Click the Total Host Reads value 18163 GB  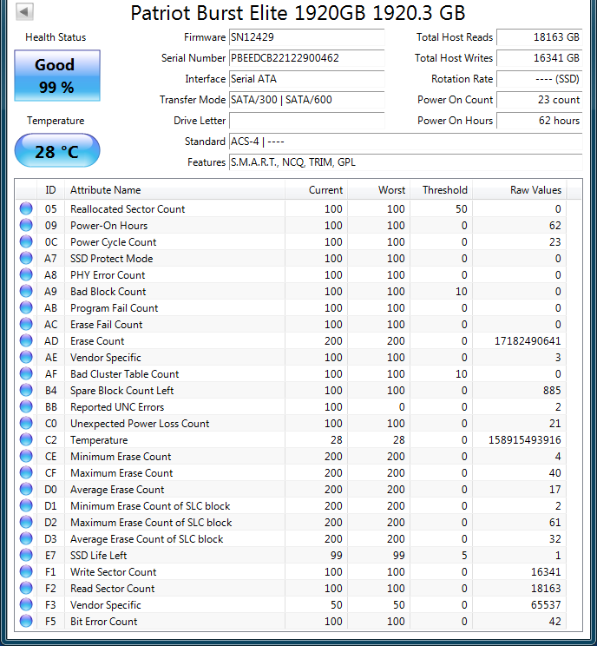(x=540, y=37)
